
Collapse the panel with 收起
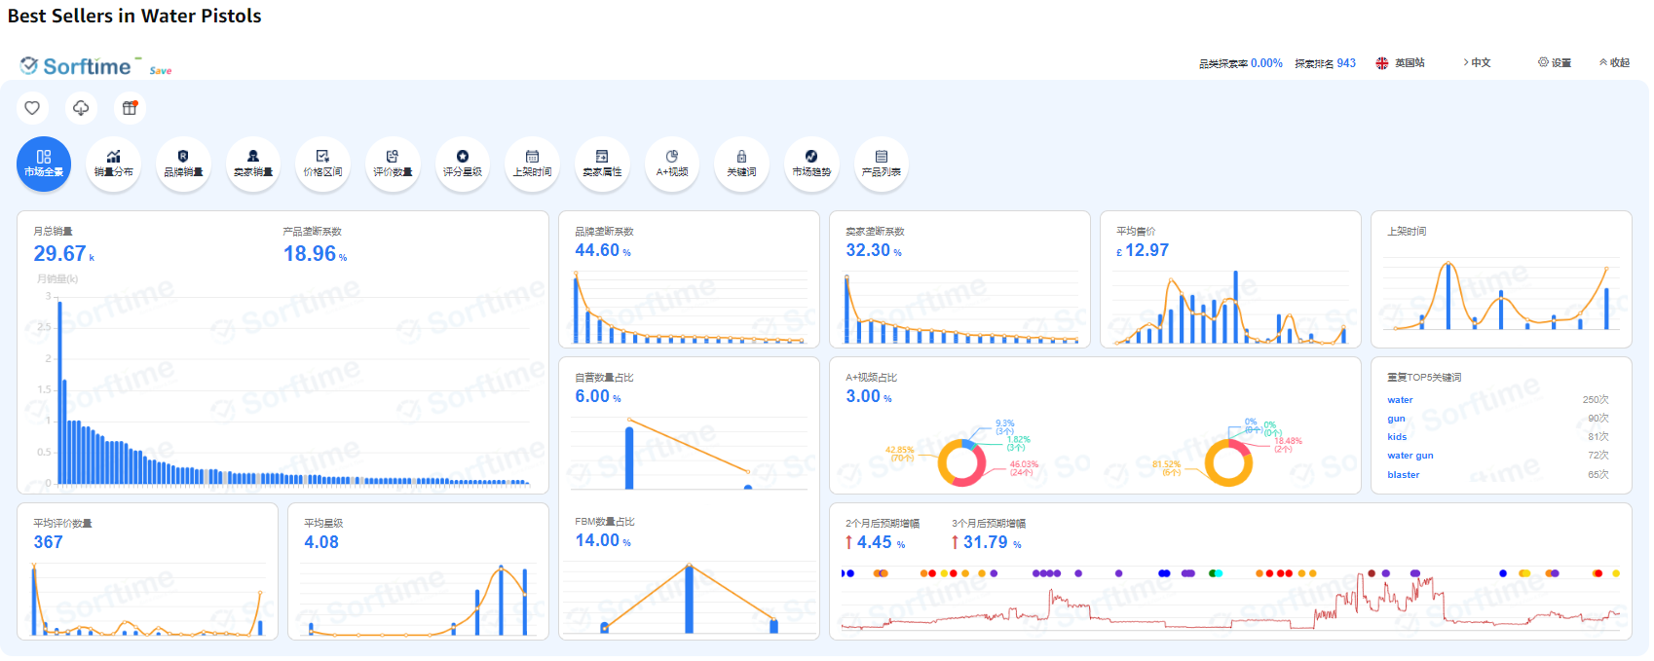click(1614, 62)
